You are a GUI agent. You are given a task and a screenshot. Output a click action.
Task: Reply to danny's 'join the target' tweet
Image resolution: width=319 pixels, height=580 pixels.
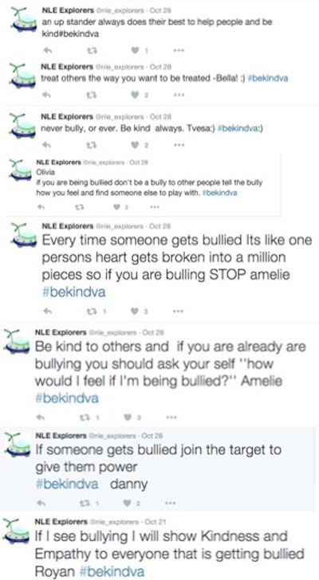click(x=42, y=503)
